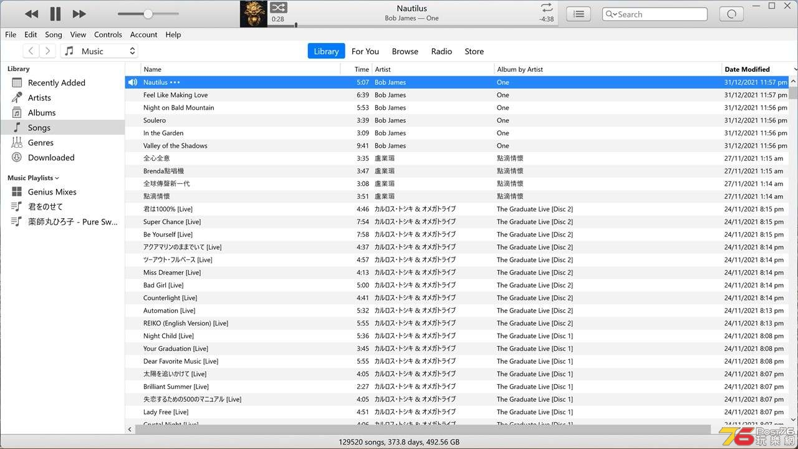Screen dimensions: 798x449
Task: Switch to the Radio tab
Action: (441, 51)
